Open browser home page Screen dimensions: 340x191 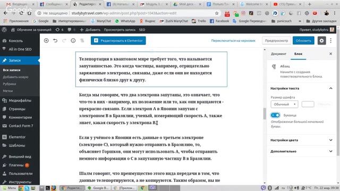(x=29, y=13)
